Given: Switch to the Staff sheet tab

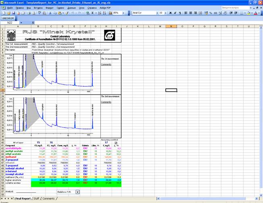Looking at the screenshot, I should pyautogui.click(x=36, y=199).
